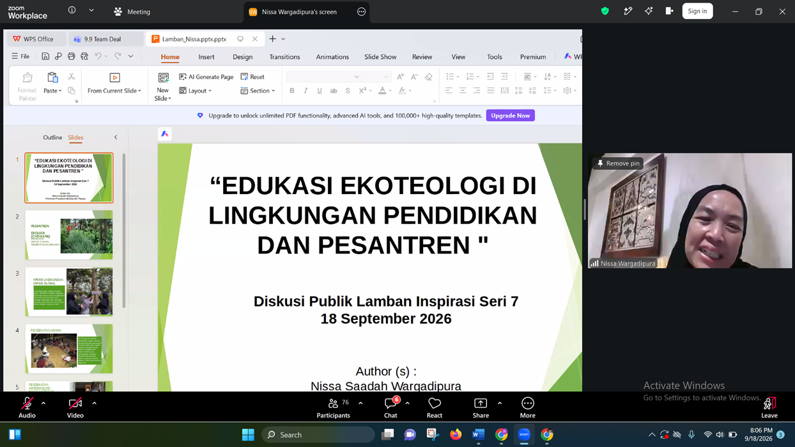Image resolution: width=795 pixels, height=447 pixels.
Task: Expand audio options caret next to Audio
Action: pyautogui.click(x=43, y=403)
